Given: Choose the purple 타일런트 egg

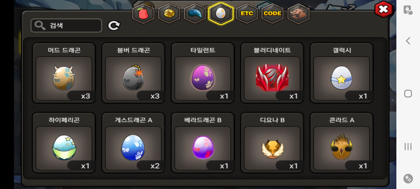Looking at the screenshot, I should click(x=203, y=73).
